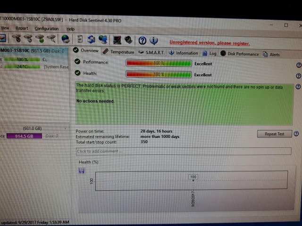Viewport: 302px width, 226px height.
Task: Click the updated 9/29/2017 status bar text
Action: [35, 222]
